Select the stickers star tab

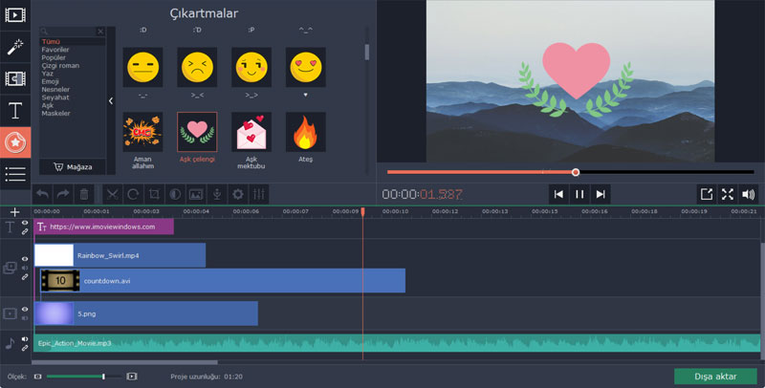point(15,142)
